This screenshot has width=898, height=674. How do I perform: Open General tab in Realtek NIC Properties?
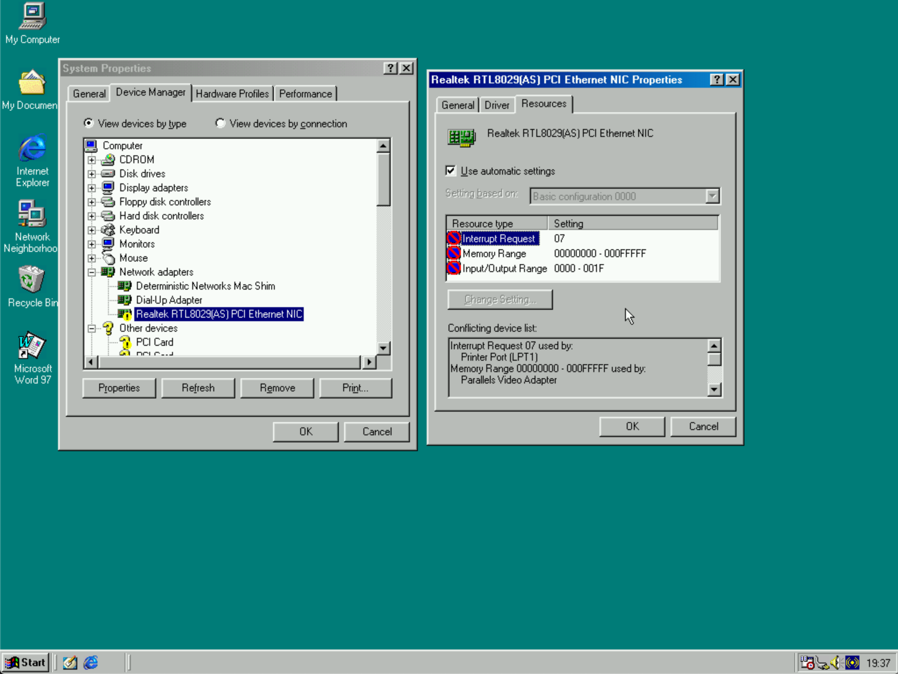coord(458,105)
